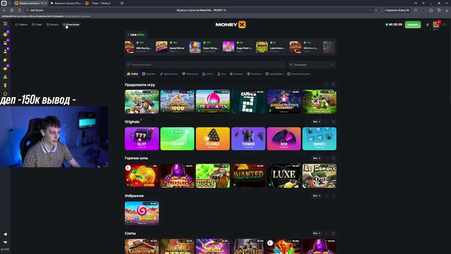The width and height of the screenshot is (451, 254).
Task: Open VK link in sidebar
Action: (x=5, y=242)
